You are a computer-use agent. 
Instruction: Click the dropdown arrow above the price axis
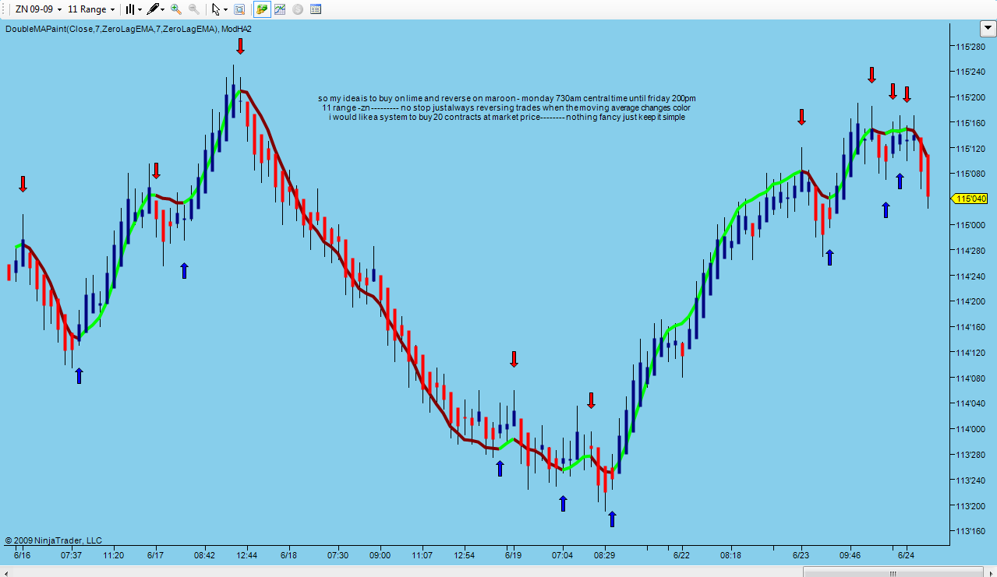pyautogui.click(x=987, y=29)
